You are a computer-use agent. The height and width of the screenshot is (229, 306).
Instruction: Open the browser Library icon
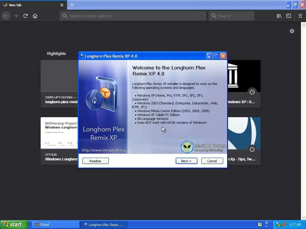click(279, 16)
